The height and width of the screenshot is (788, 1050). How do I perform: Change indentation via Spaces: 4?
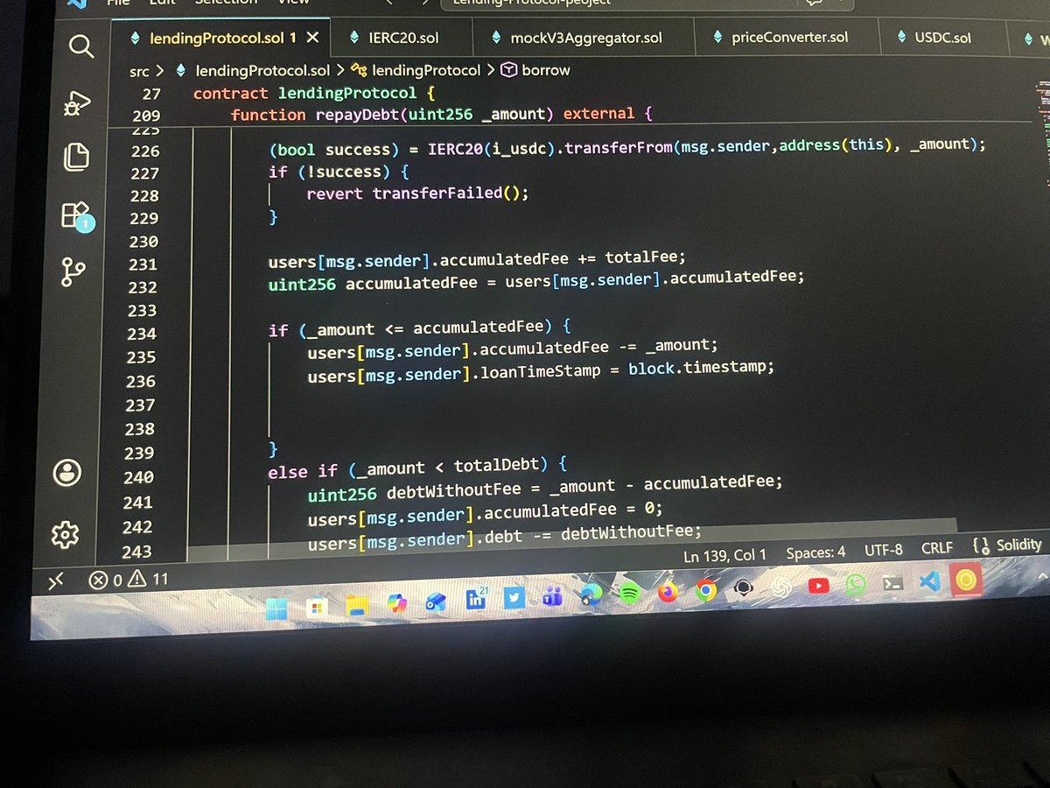(815, 552)
